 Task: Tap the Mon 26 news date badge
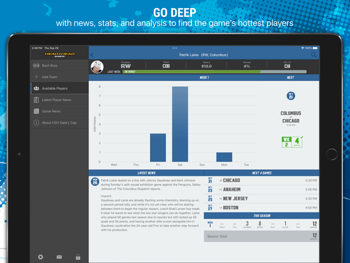(95, 181)
